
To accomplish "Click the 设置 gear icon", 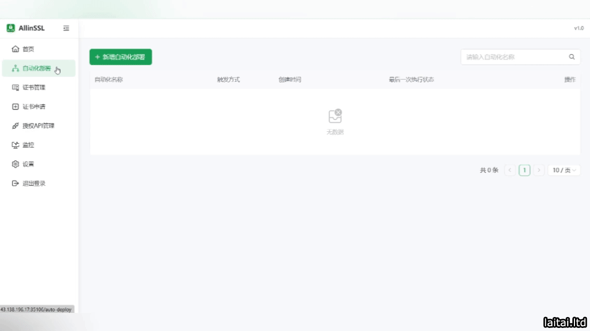I will click(15, 164).
